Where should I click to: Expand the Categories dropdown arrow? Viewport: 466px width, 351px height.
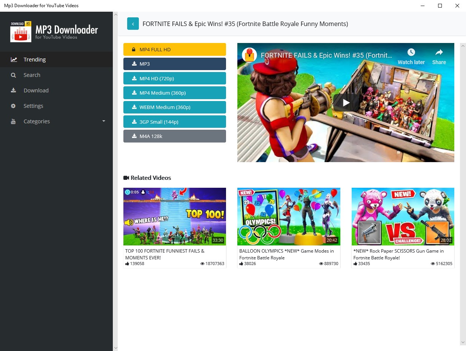point(104,121)
